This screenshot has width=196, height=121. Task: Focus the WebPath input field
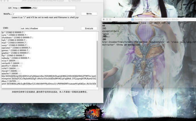coord(44,14)
